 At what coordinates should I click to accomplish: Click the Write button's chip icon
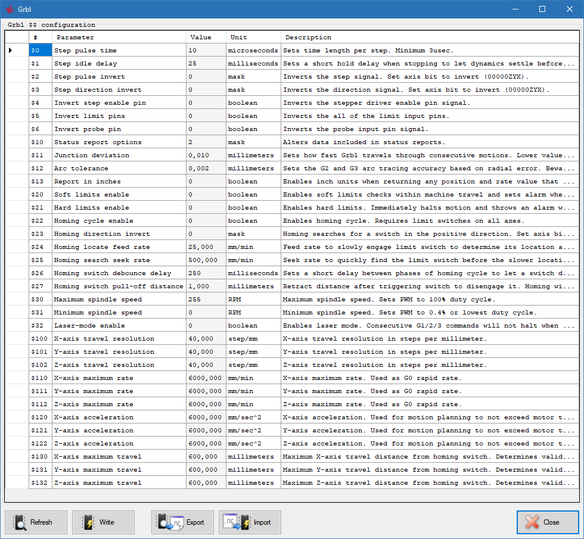[88, 522]
